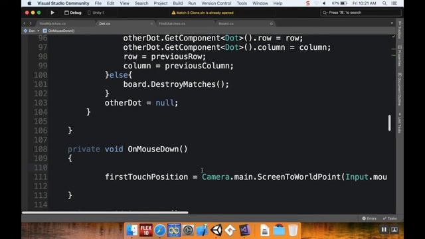
Task: Open the Help menu
Action: [x=278, y=3]
